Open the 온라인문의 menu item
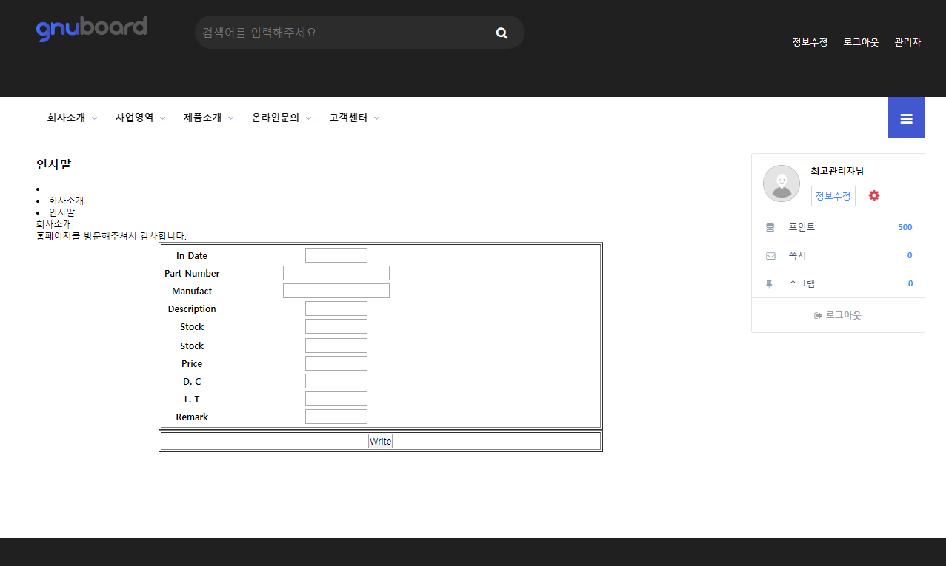 (281, 118)
